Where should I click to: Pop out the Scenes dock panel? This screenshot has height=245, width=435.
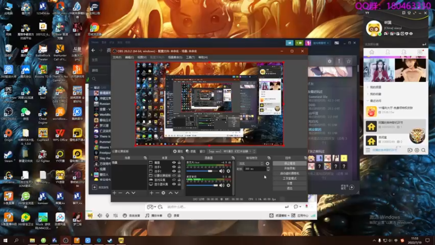pyautogui.click(x=145, y=158)
